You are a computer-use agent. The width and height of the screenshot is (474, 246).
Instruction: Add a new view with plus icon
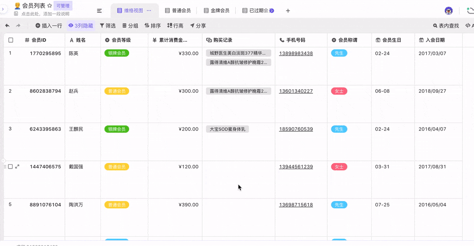point(288,11)
